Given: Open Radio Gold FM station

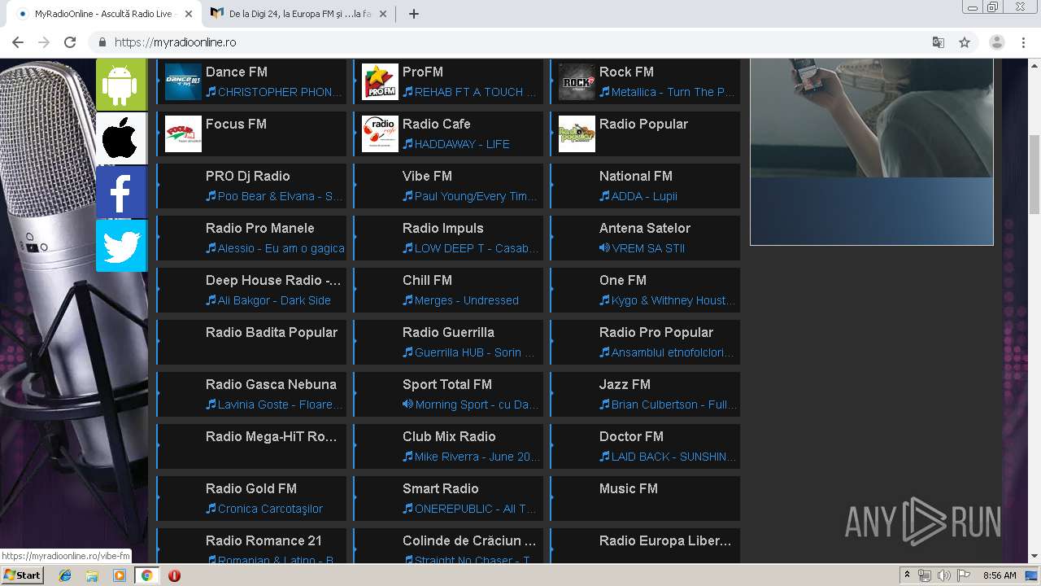Looking at the screenshot, I should (x=252, y=498).
